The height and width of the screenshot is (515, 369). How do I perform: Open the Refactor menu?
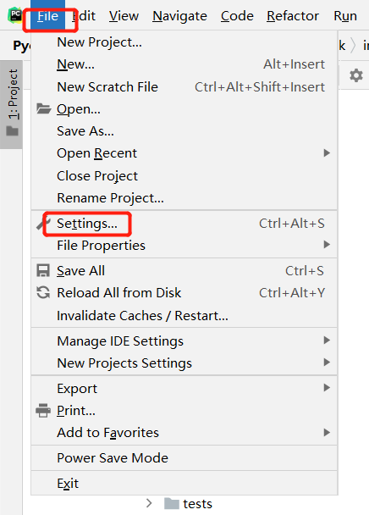click(x=293, y=16)
